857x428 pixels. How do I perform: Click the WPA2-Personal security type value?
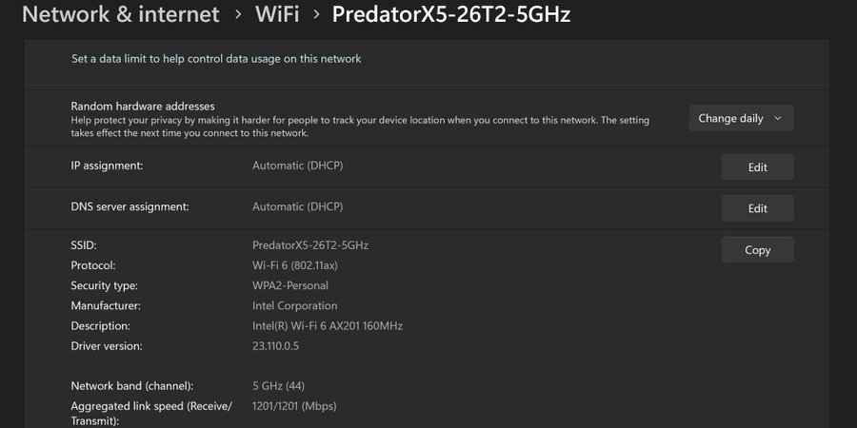coord(289,285)
